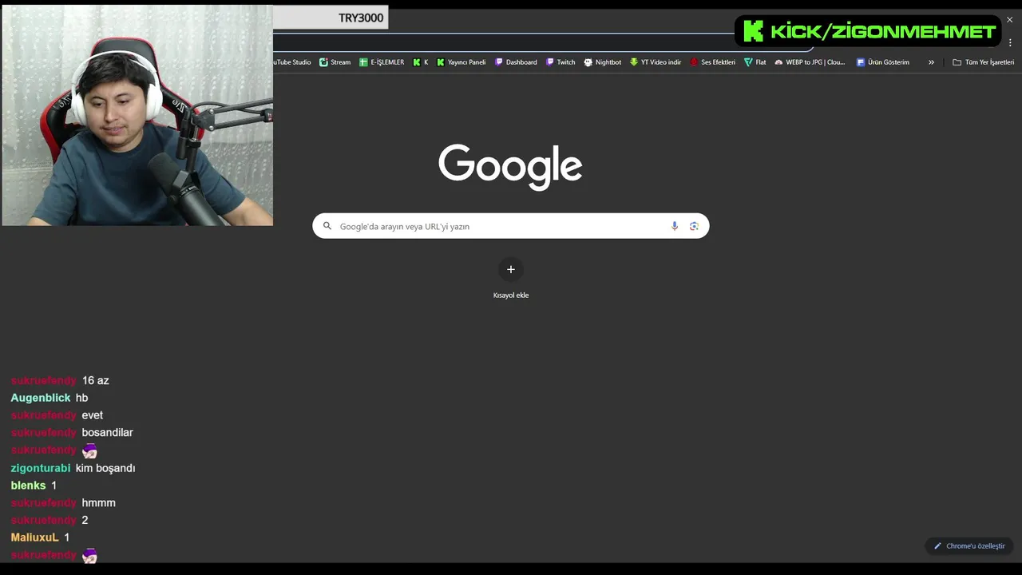The width and height of the screenshot is (1022, 575).
Task: Open the Twitch bookmark
Action: tap(561, 62)
